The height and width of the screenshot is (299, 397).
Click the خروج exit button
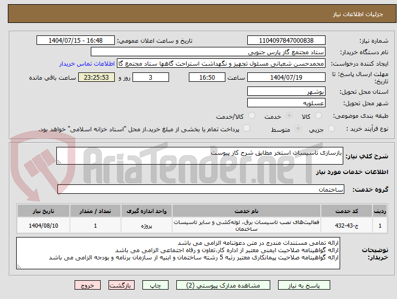click(x=88, y=285)
